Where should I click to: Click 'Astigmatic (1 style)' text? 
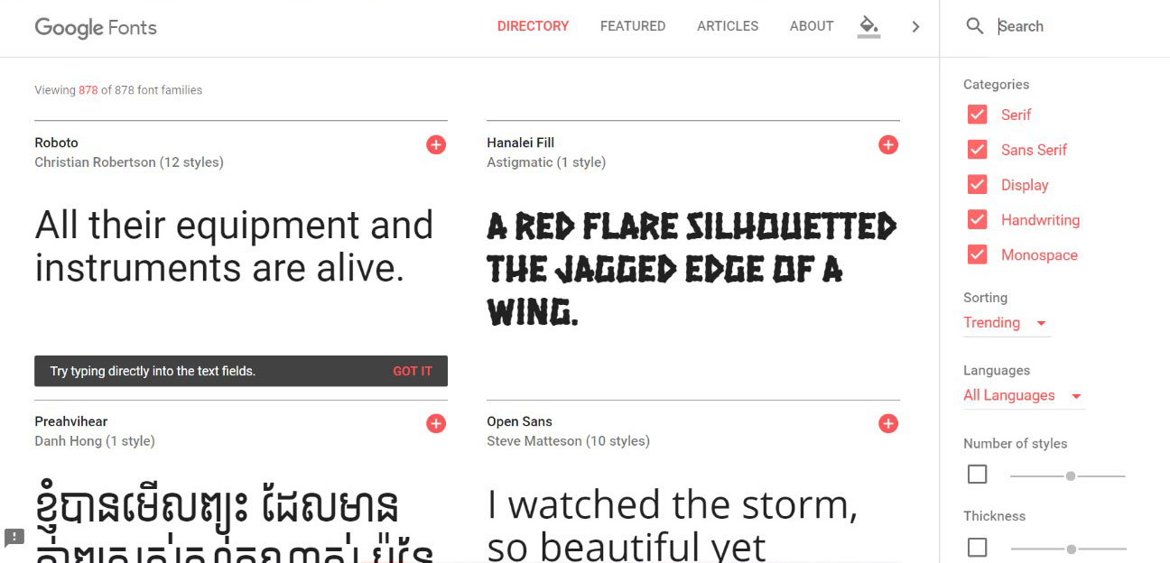[x=546, y=162]
